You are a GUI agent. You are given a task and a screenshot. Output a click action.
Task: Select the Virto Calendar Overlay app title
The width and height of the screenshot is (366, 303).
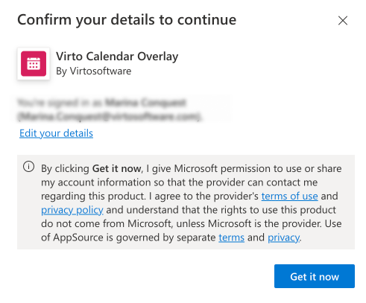coord(117,57)
